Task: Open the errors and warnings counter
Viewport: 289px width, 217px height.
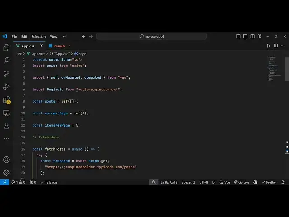Action: pyautogui.click(x=19, y=182)
